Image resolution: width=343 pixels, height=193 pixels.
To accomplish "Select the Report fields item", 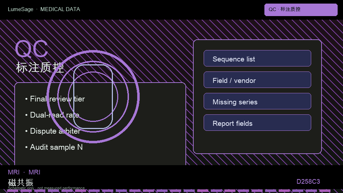I will (257, 123).
